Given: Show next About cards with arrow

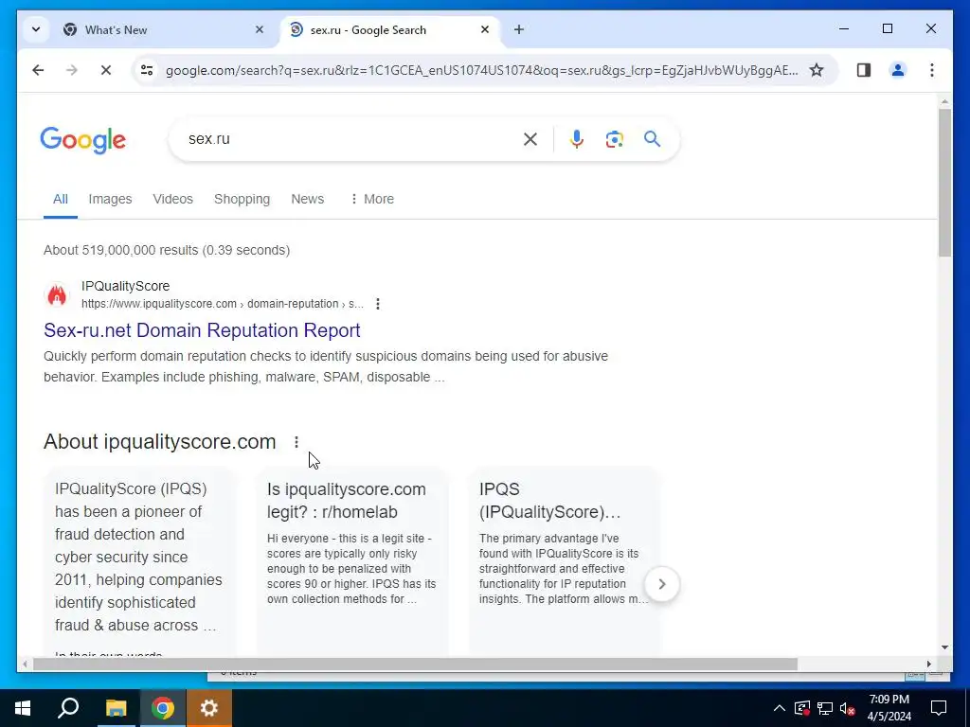Looking at the screenshot, I should tap(662, 584).
